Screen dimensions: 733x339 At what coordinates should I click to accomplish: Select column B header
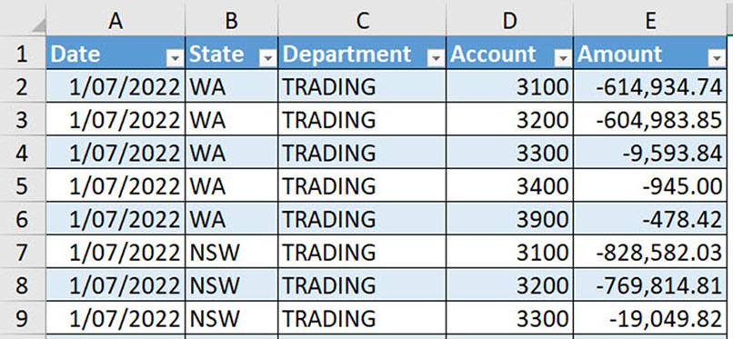coord(231,21)
